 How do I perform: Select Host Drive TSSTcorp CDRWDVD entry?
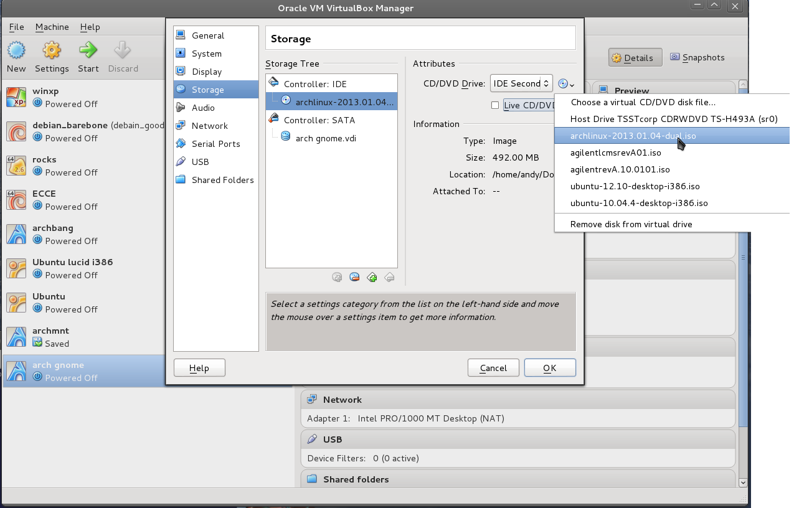point(672,119)
